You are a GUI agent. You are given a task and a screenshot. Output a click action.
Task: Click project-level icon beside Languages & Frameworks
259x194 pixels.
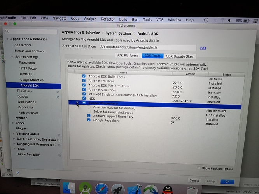59,145
